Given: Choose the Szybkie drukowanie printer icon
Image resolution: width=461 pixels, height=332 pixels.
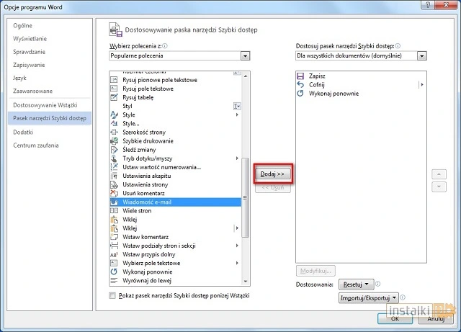Looking at the screenshot, I should coord(114,140).
